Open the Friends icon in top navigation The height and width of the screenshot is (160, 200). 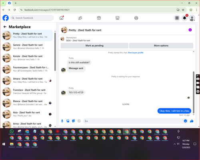[80, 18]
